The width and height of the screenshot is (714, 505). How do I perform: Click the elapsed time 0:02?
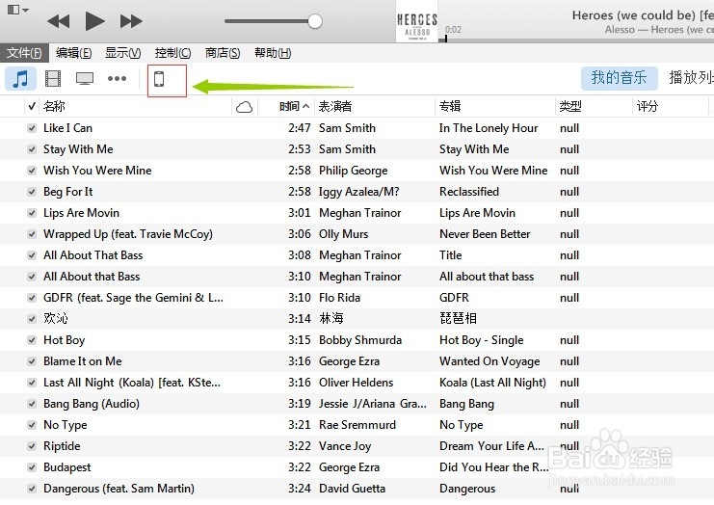click(x=453, y=30)
